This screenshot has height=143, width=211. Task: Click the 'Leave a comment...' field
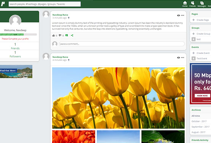(x=122, y=44)
